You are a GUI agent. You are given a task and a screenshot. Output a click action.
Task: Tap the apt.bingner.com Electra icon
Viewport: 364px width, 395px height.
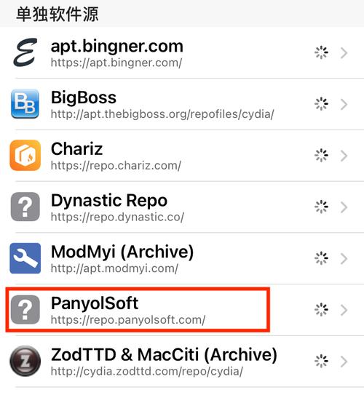(25, 52)
